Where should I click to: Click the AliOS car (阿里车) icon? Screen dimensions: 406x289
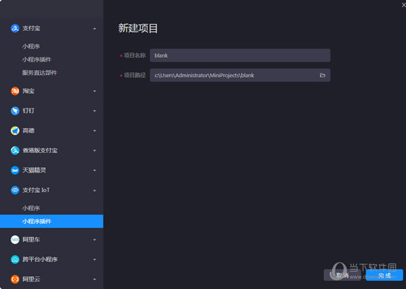(x=15, y=240)
